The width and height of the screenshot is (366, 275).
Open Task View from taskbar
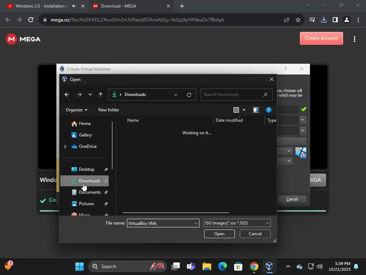click(175, 266)
